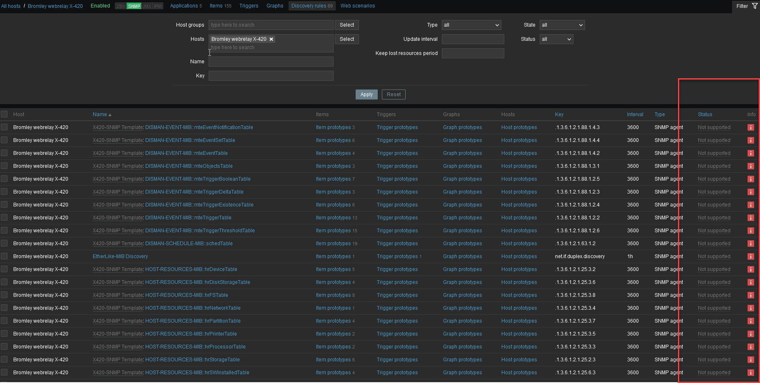Open error info icon for hrFSTable row
This screenshot has height=383, width=760.
(x=751, y=295)
